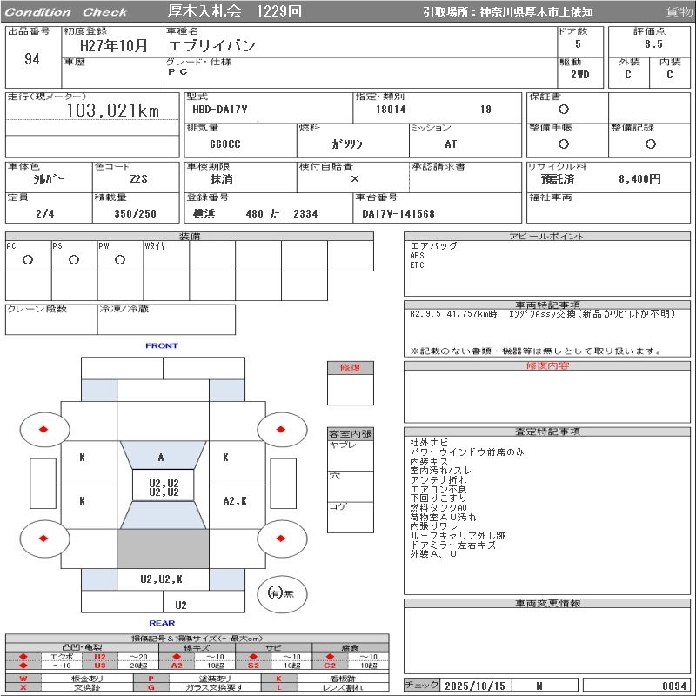The height and width of the screenshot is (696, 696).
Task: Click the red K legend symbol
Action: [278, 679]
